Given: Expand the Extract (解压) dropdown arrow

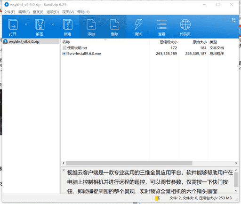Looking at the screenshot, I should 53,24.
